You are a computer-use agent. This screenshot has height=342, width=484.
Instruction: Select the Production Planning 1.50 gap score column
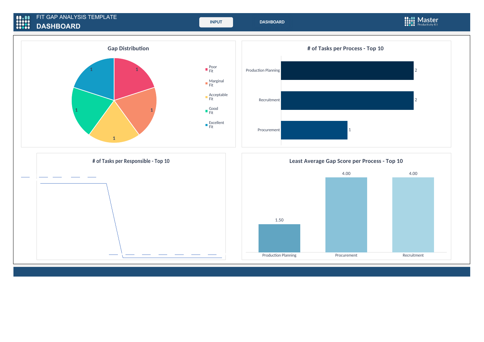pyautogui.click(x=279, y=238)
